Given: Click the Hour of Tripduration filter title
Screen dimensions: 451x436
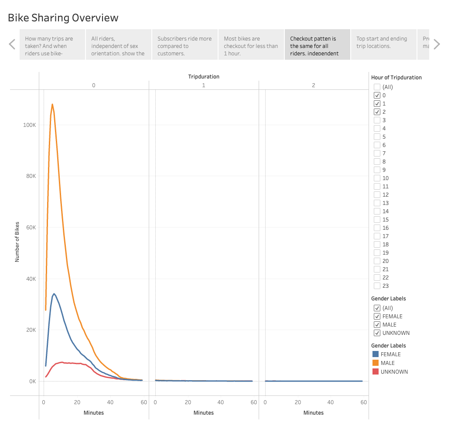Looking at the screenshot, I should point(396,77).
